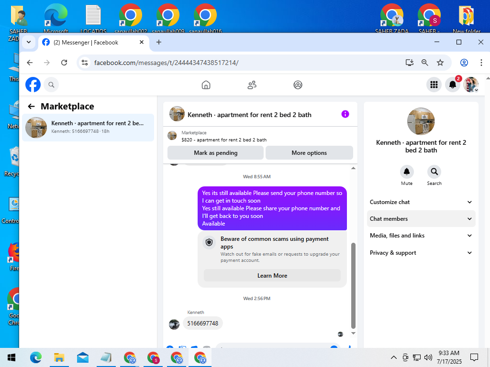The width and height of the screenshot is (490, 367).
Task: Click the chat scroll up arrow
Action: [354, 168]
